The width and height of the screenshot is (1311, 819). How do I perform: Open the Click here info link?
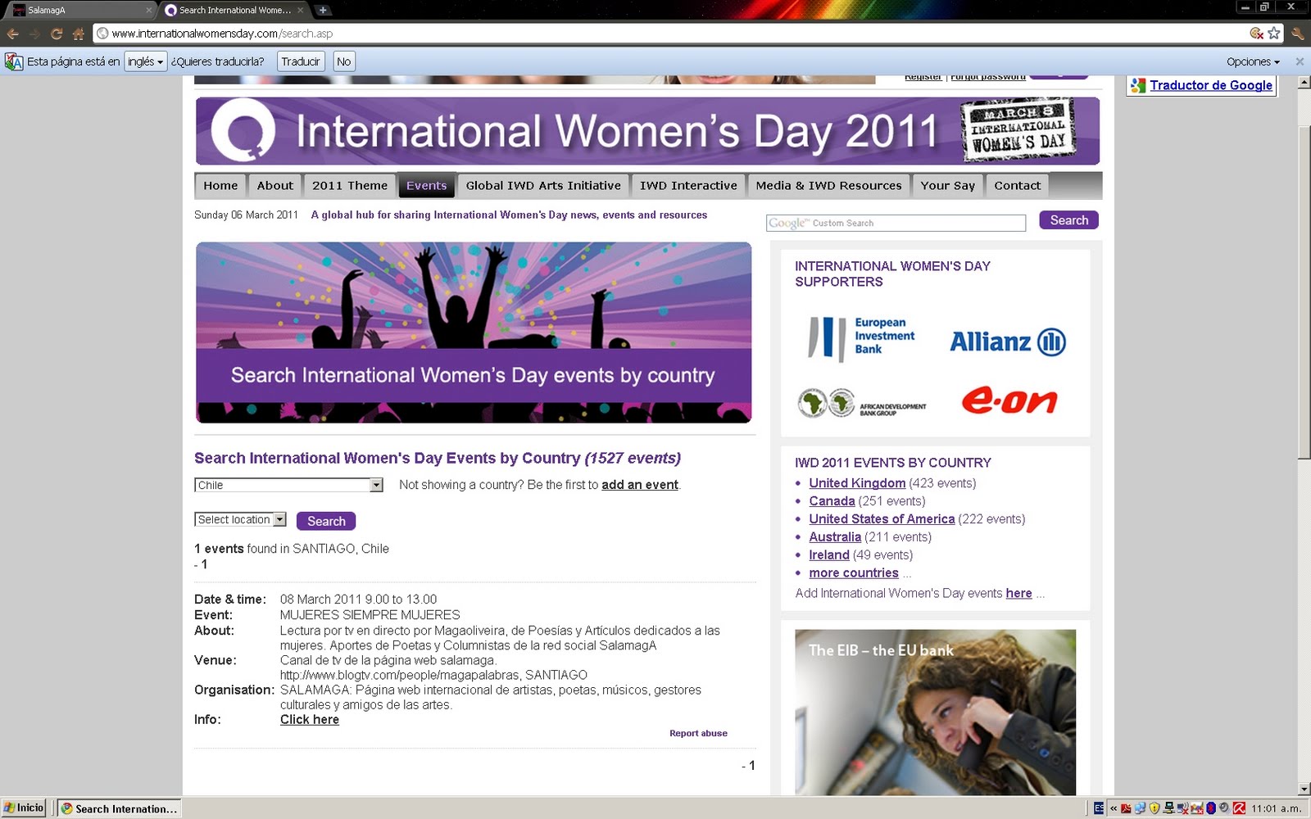[310, 720]
